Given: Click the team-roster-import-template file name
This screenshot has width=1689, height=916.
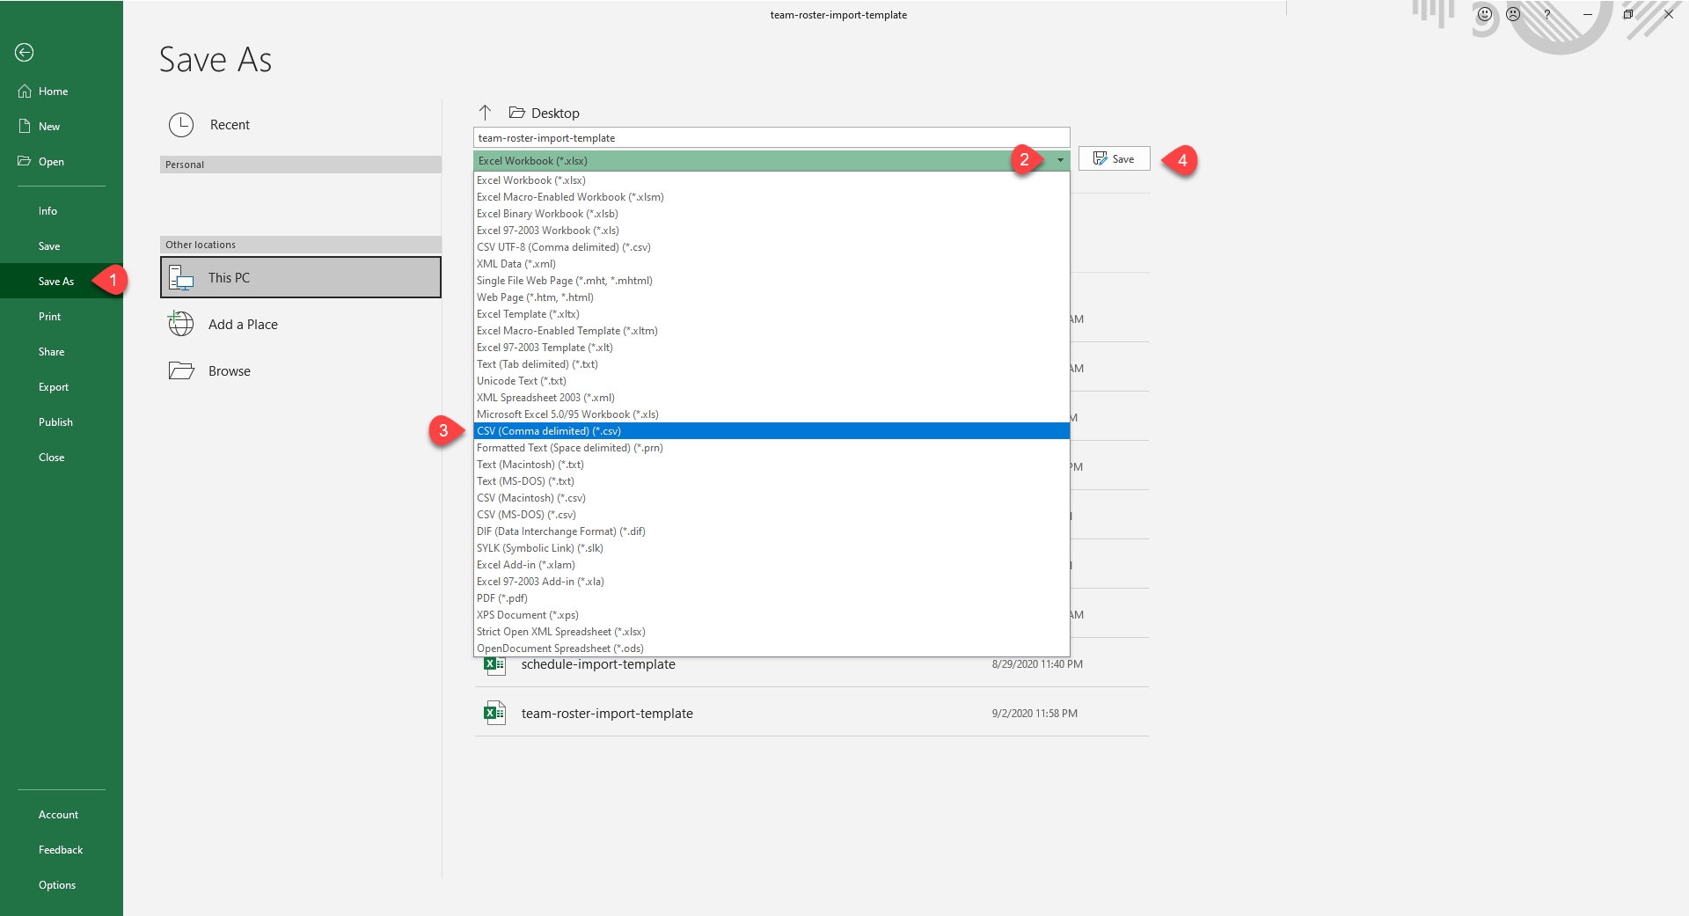Looking at the screenshot, I should pos(607,714).
